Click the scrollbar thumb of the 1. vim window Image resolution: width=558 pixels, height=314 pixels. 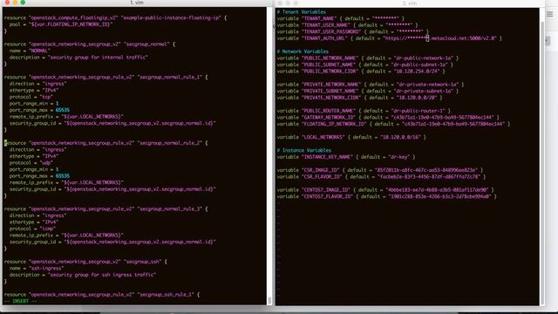(269, 301)
